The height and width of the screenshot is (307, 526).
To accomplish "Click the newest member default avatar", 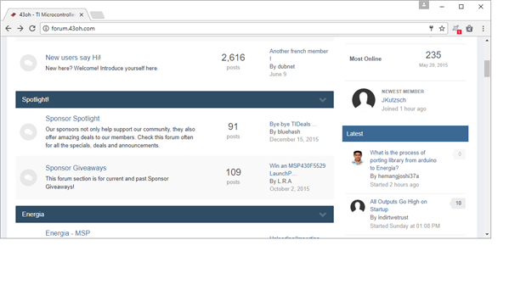I will [364, 99].
